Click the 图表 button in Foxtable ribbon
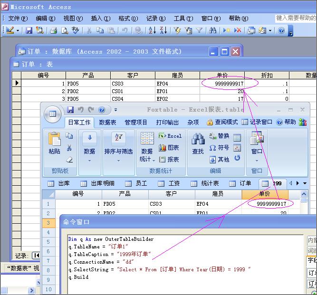317x295 pixels. 169,148
